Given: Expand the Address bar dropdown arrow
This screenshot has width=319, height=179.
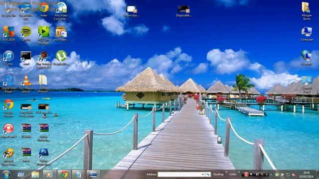Looking at the screenshot, I should tap(203, 175).
